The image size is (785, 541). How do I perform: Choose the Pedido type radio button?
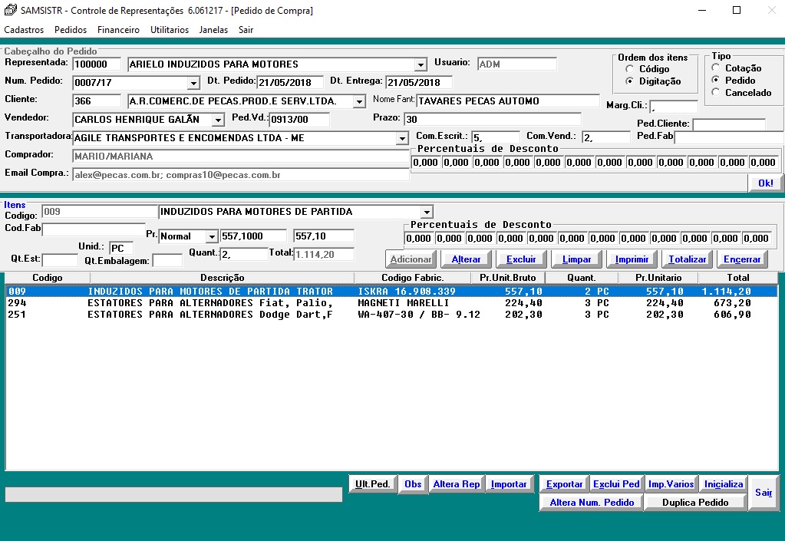[716, 80]
